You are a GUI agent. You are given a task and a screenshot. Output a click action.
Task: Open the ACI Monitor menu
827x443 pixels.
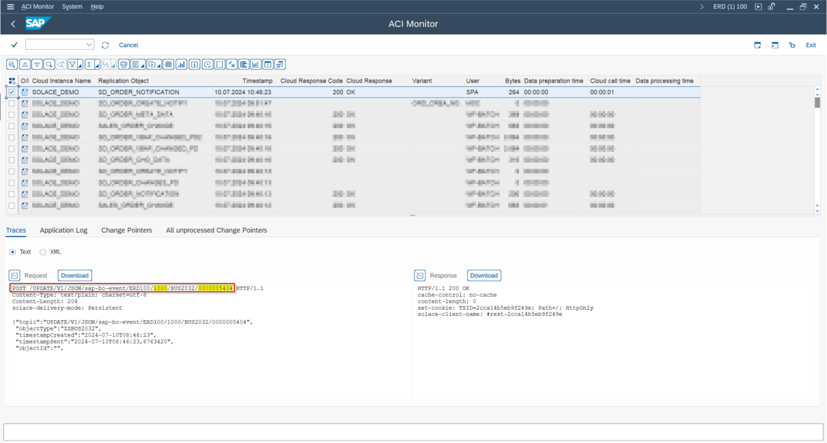pos(37,6)
